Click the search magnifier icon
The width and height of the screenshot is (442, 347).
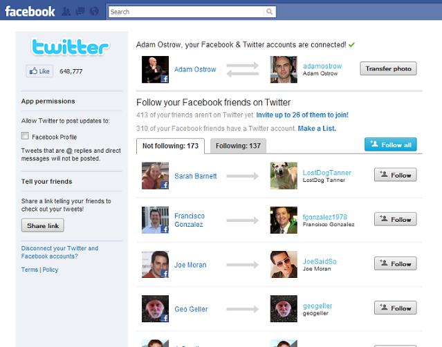click(270, 12)
